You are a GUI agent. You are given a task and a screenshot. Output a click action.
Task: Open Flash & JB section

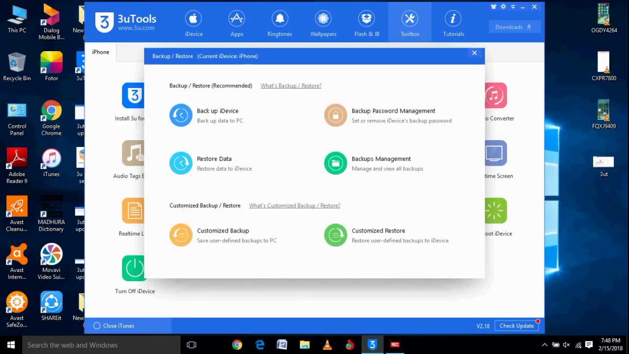tap(367, 24)
